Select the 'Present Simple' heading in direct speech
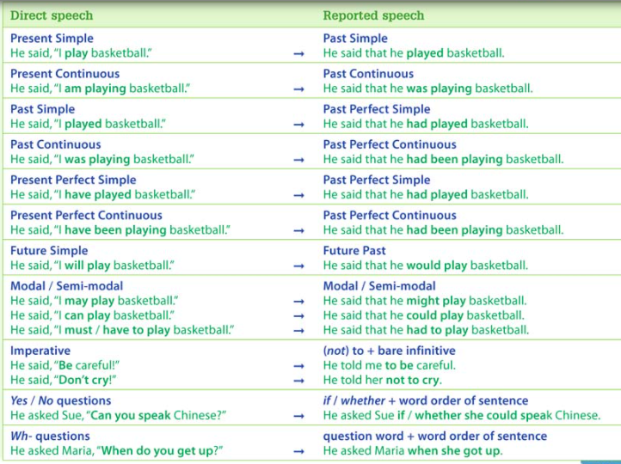Screen dimensions: 621x464 point(52,39)
